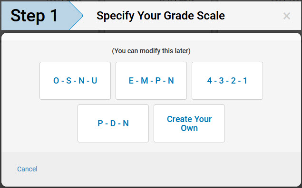Open the Create Your Own scale option

189,123
